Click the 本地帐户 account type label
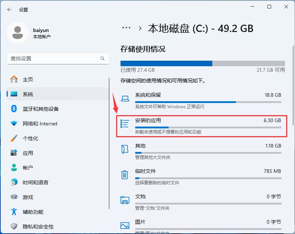 coord(42,36)
